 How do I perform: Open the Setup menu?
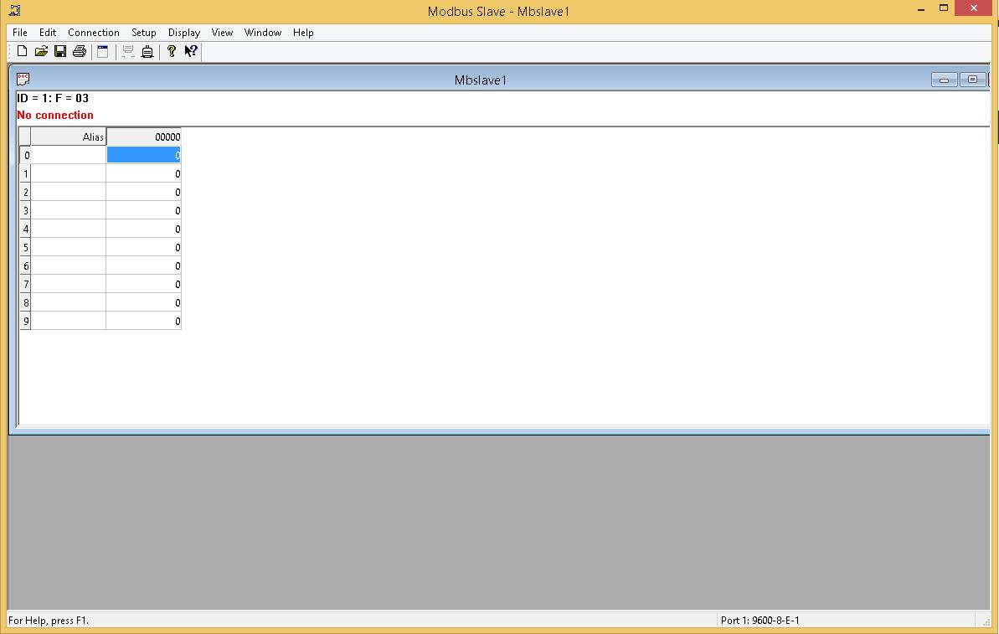coord(143,32)
